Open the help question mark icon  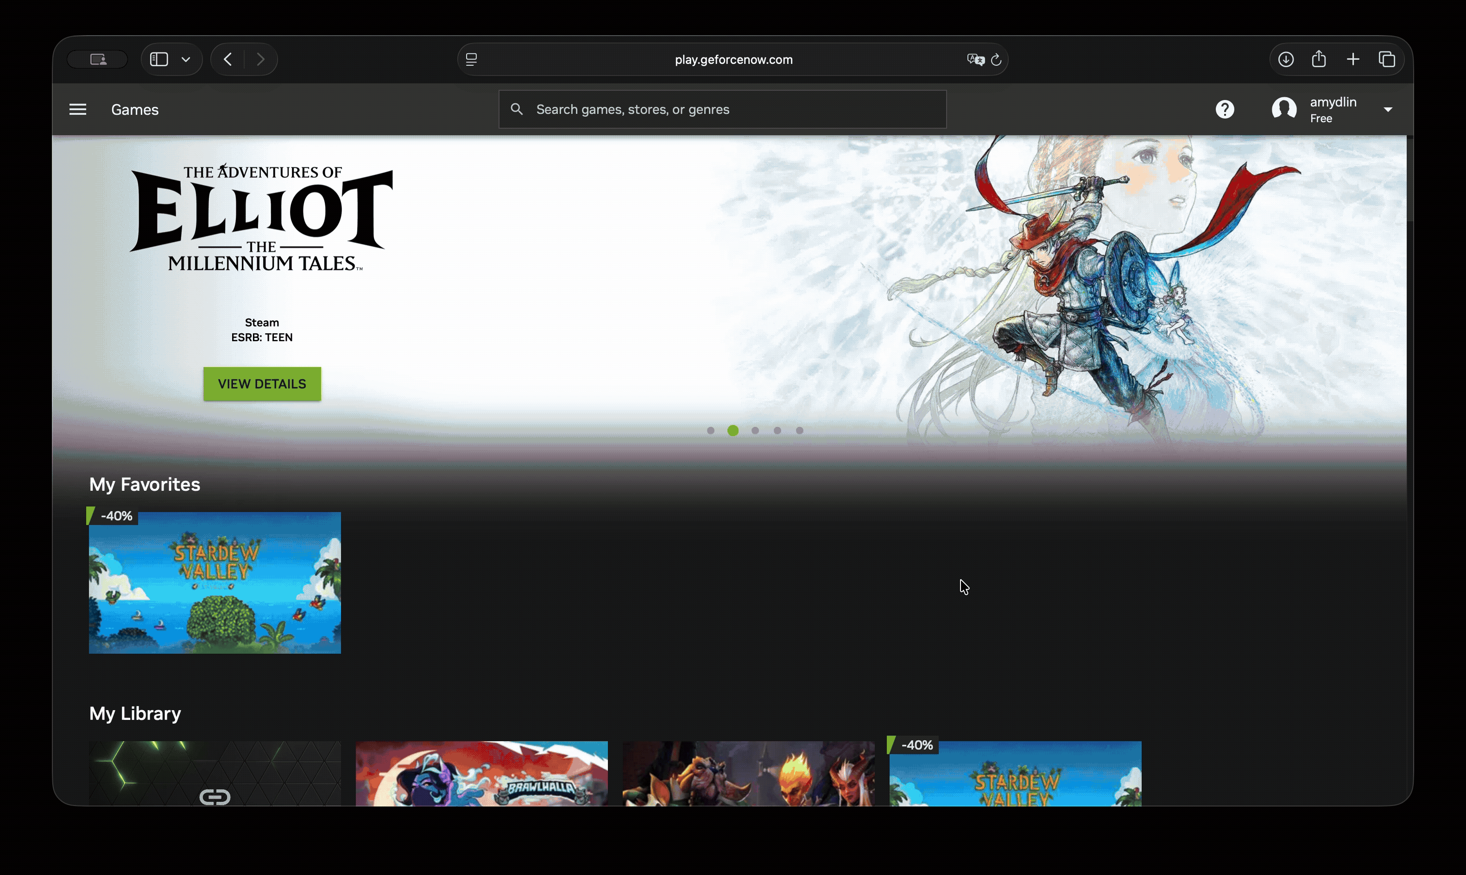(x=1225, y=110)
